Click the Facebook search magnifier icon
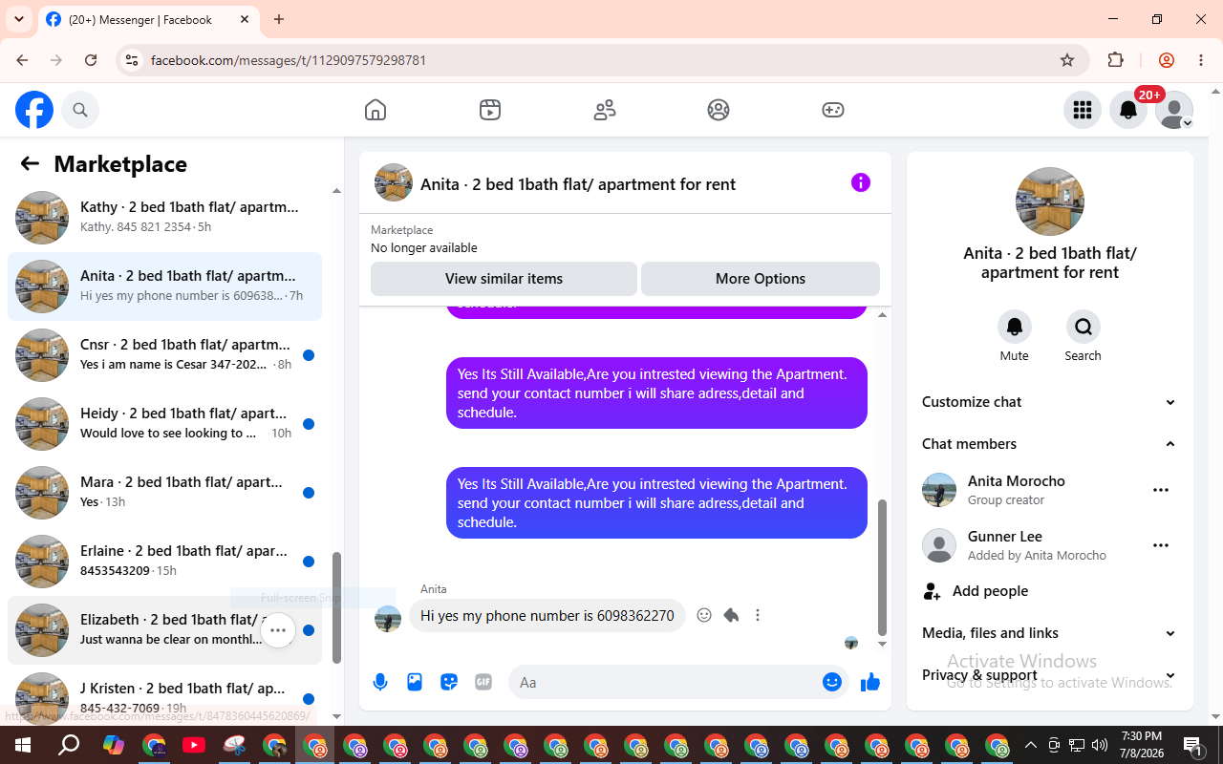Screen dimensions: 1223x764 pyautogui.click(x=80, y=110)
